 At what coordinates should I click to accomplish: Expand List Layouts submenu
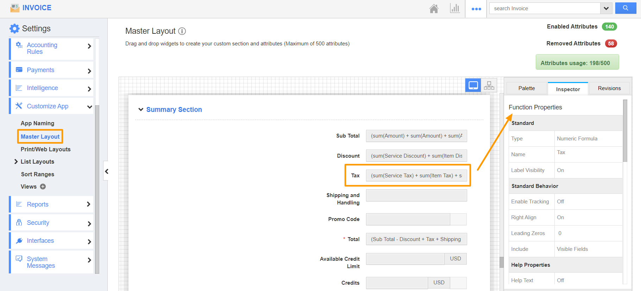pyautogui.click(x=16, y=162)
